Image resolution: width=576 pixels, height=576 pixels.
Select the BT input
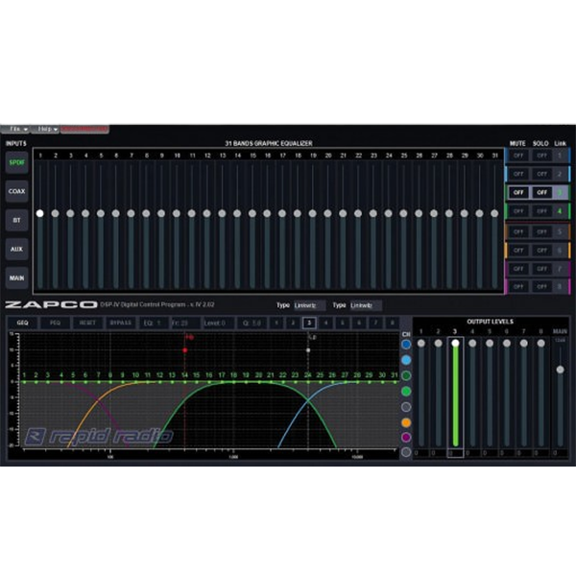tap(16, 220)
